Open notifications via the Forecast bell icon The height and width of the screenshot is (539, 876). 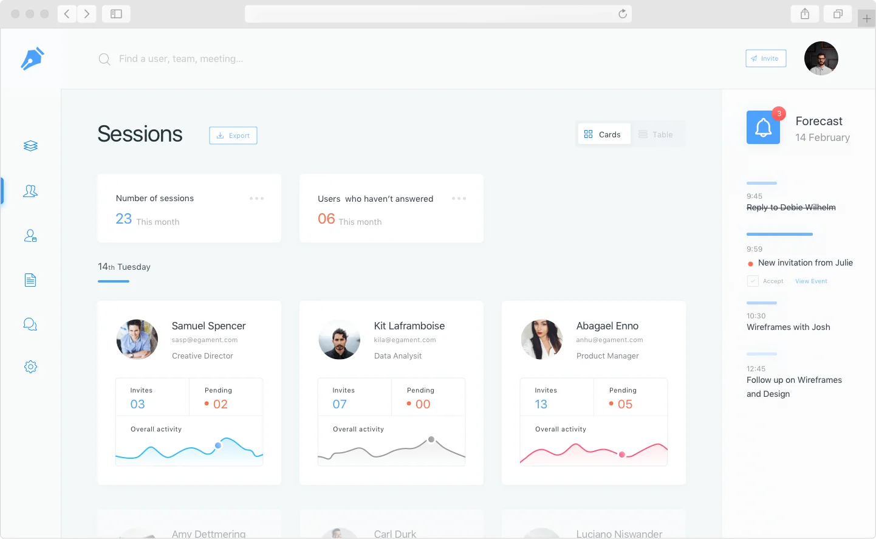pos(763,127)
